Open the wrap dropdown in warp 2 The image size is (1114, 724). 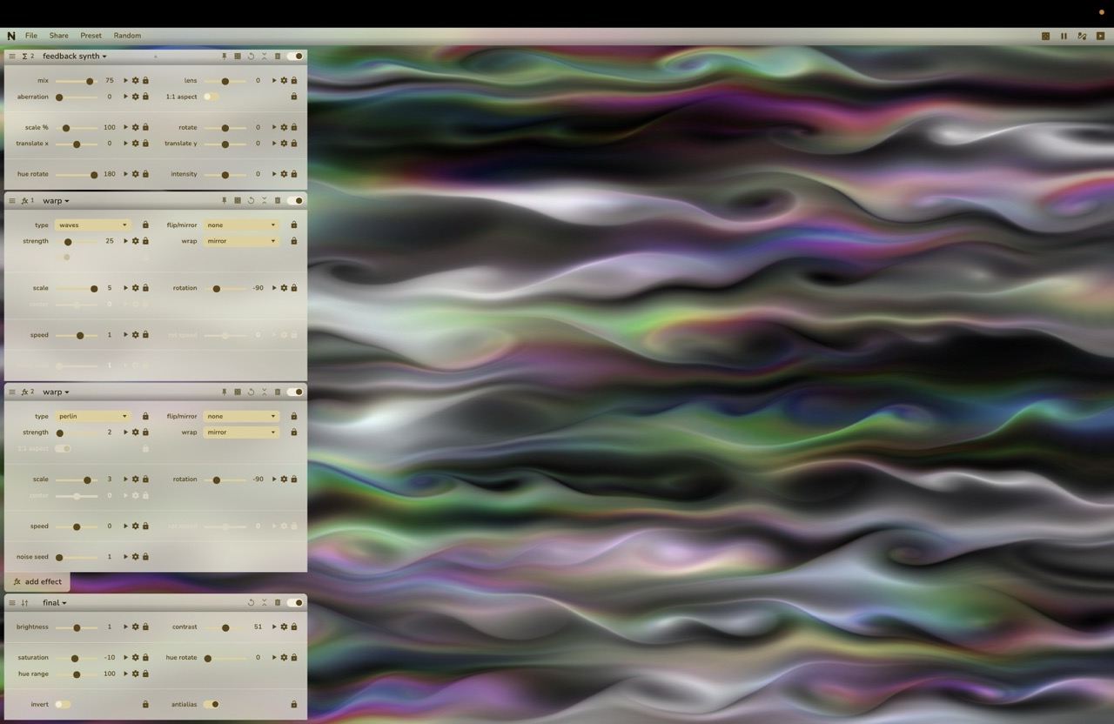240,432
